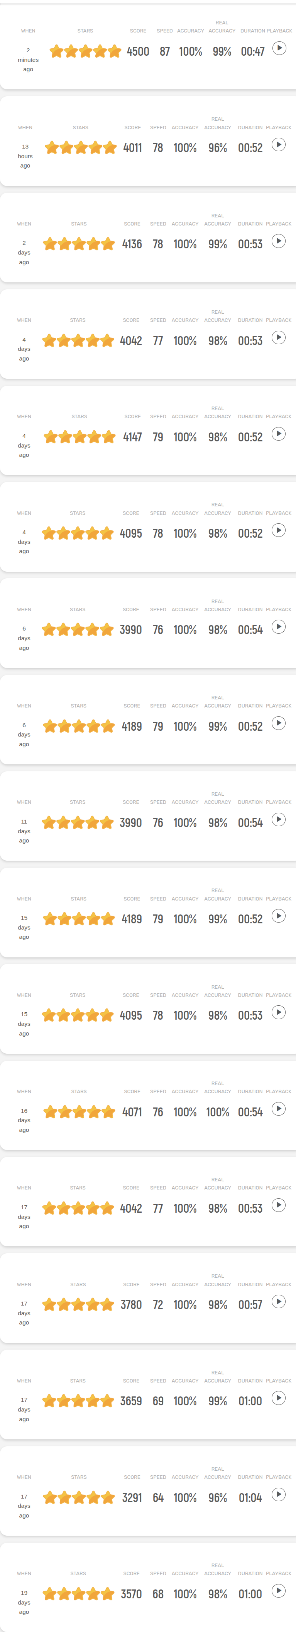Play the run with score 3659

click(x=278, y=1397)
